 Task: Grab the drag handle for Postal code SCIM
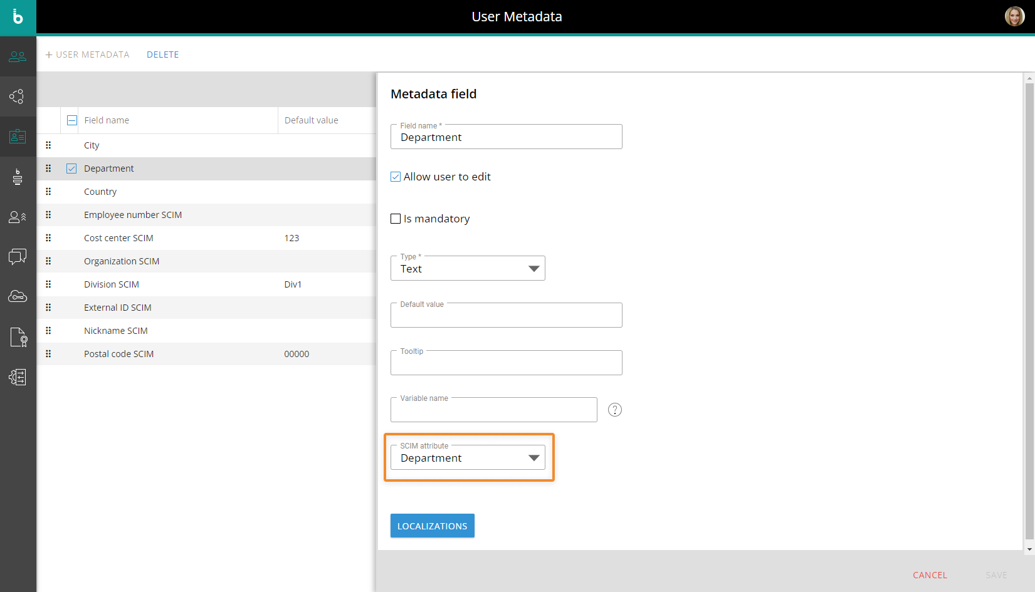(48, 354)
